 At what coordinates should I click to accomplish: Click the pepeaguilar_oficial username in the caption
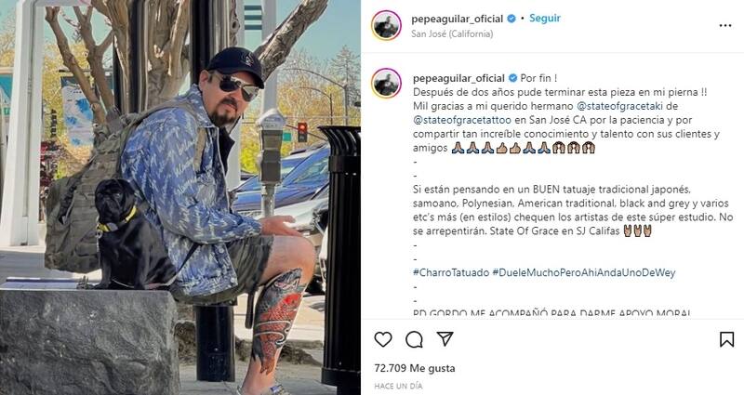pos(458,78)
